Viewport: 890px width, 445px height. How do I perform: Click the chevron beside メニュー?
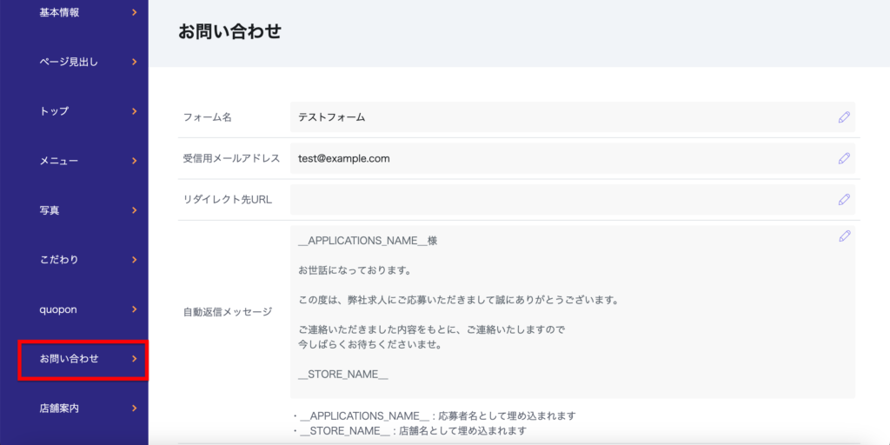(134, 161)
